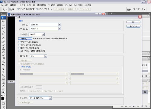This screenshot has width=151, height=109.
Task: Click the source folder Choose button
Action: (25, 38)
